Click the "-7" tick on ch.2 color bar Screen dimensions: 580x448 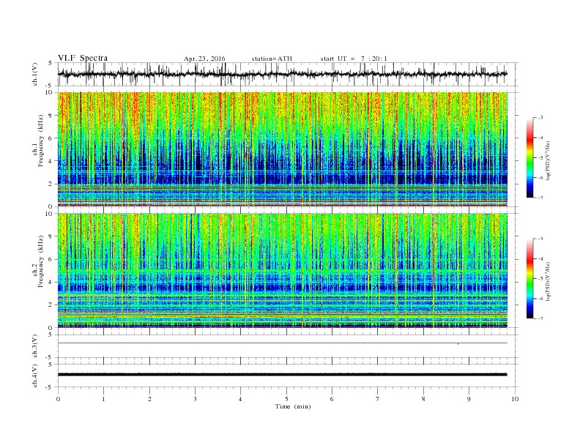coord(540,318)
